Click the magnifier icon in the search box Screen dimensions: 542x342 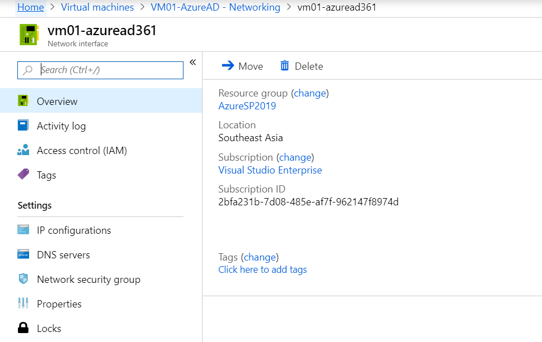(27, 70)
